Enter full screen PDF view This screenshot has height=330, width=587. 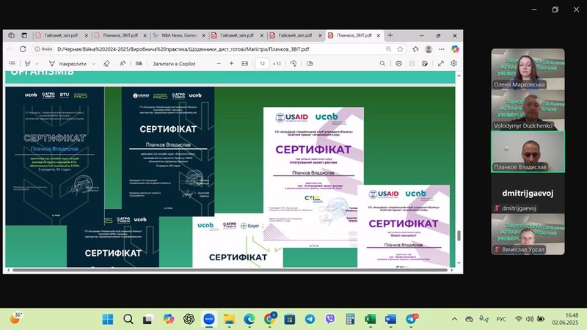[x=441, y=64]
